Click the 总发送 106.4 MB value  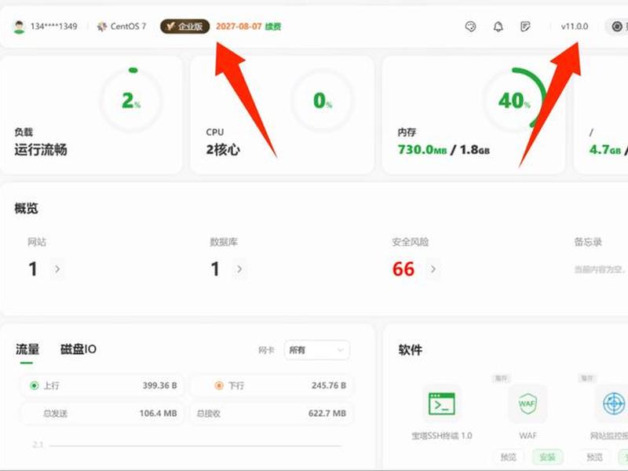[x=159, y=414]
